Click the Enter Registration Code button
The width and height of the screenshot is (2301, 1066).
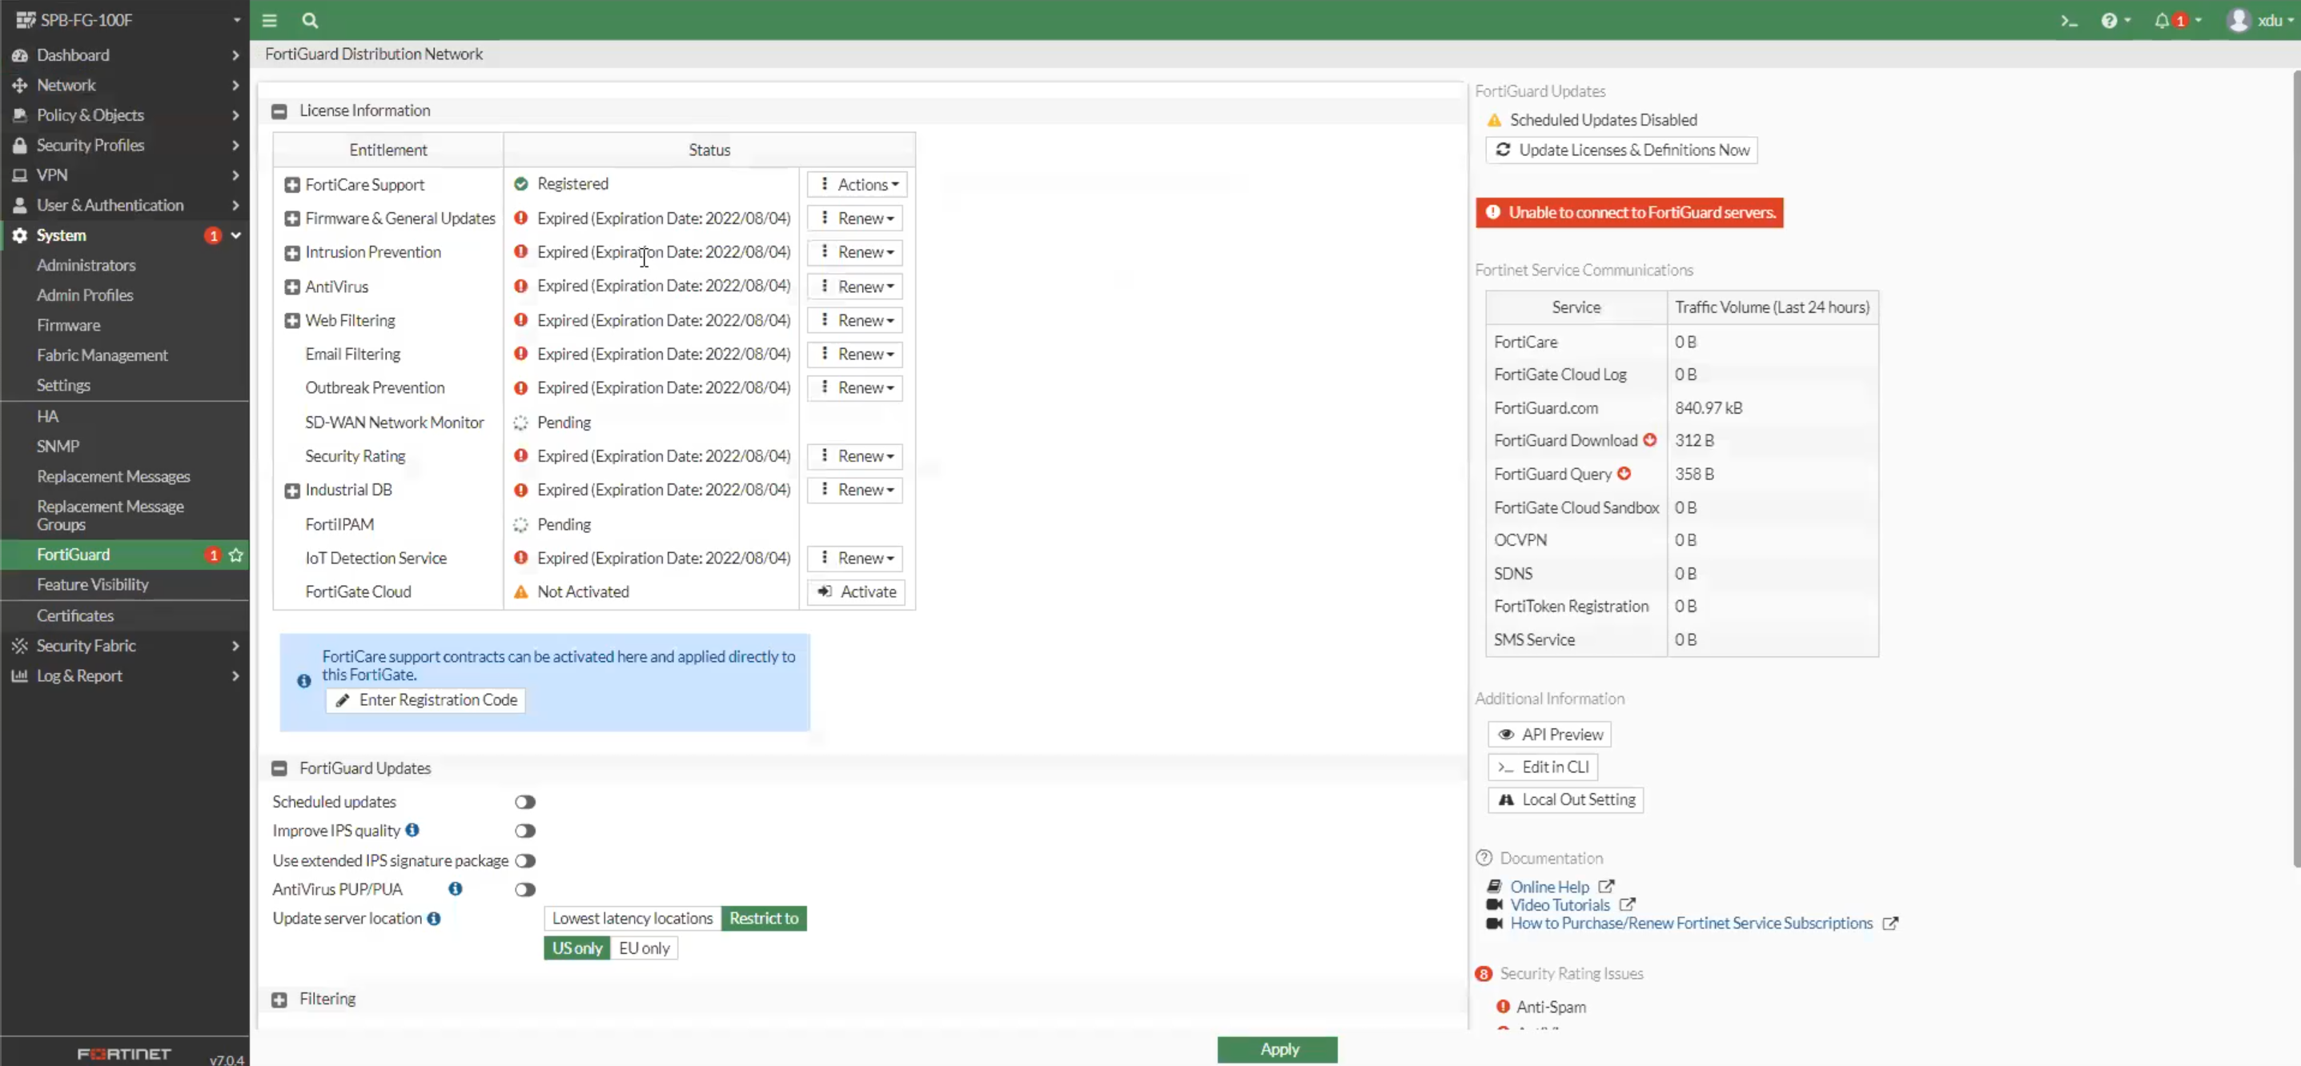click(x=426, y=700)
